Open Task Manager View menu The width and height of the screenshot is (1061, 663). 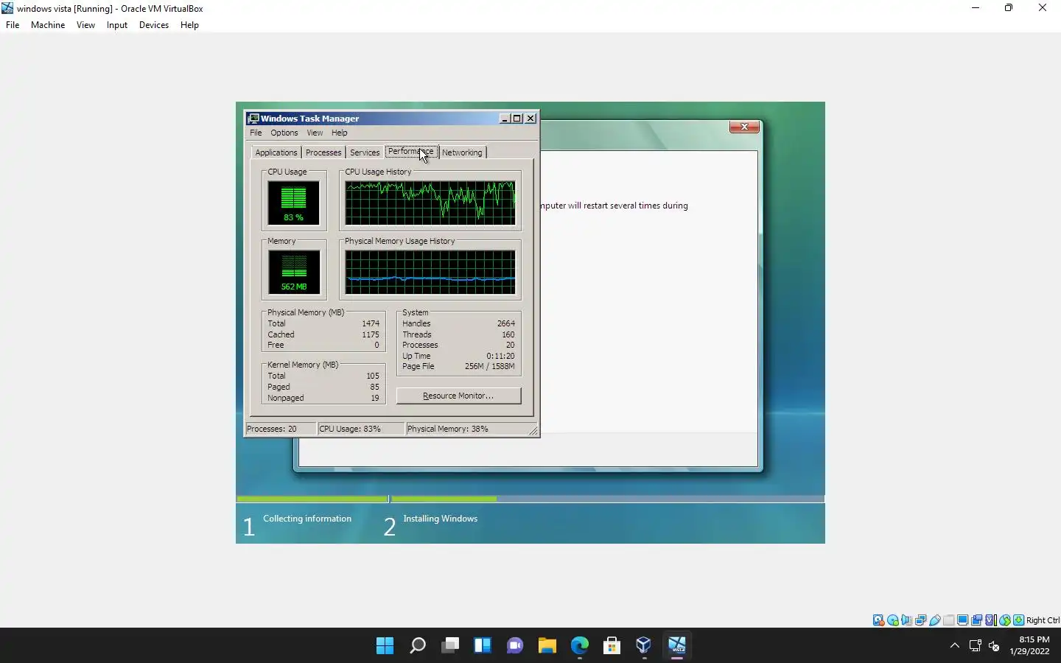point(315,133)
